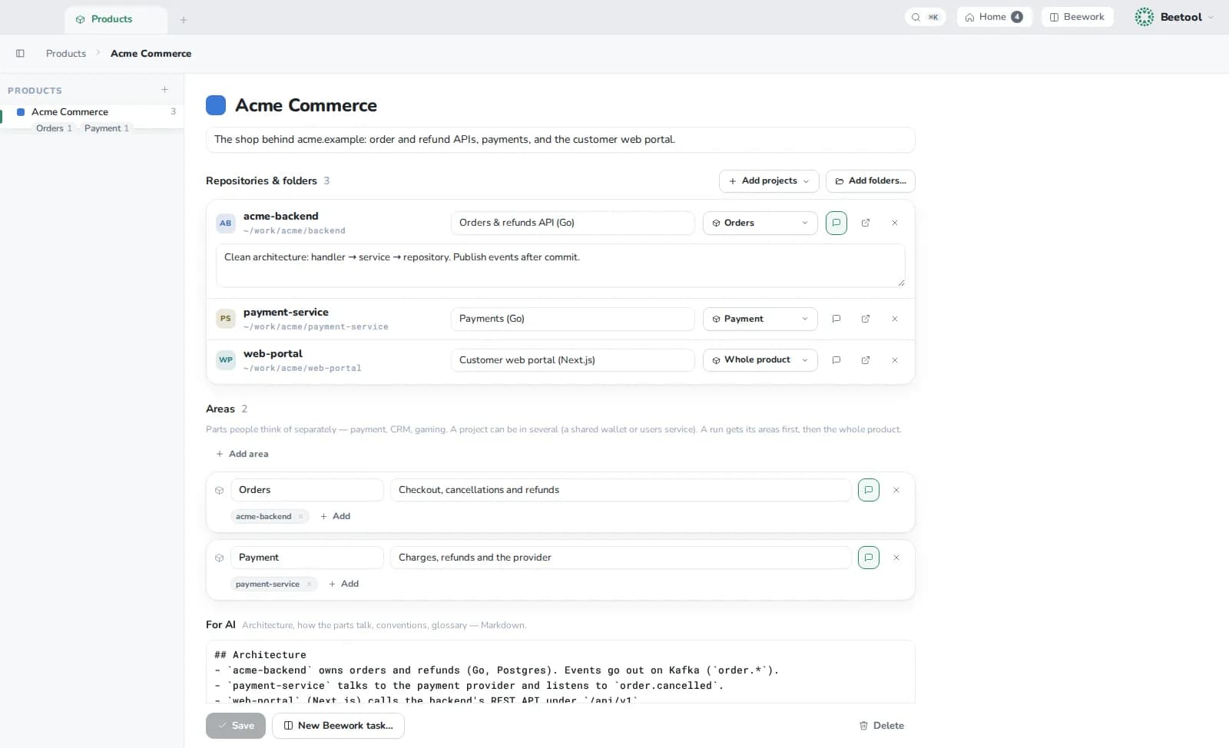Remove acme-backend chip from Orders area
This screenshot has width=1229, height=748.
click(300, 517)
